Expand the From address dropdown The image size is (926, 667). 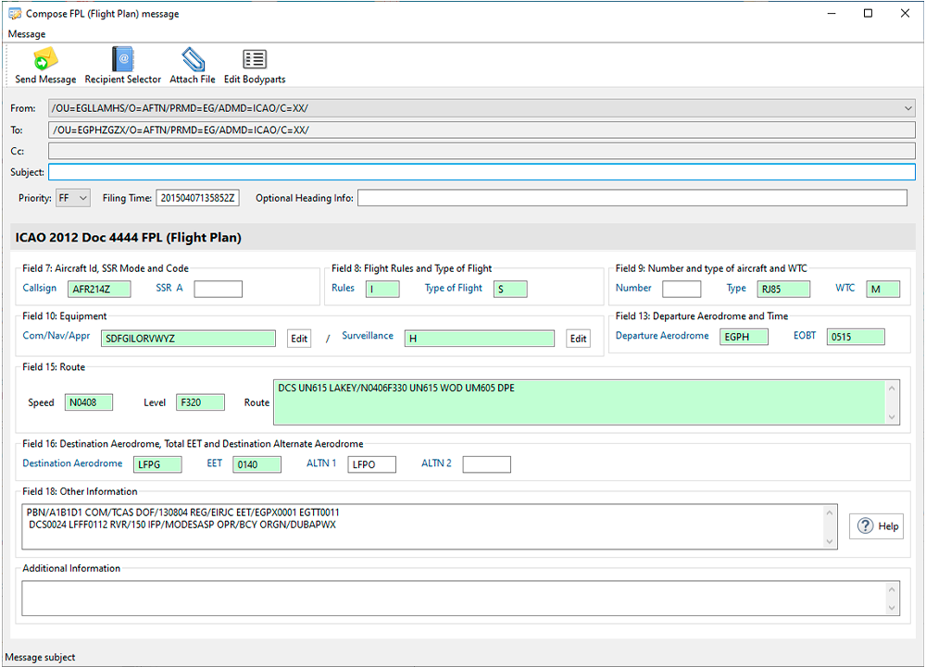tap(907, 108)
